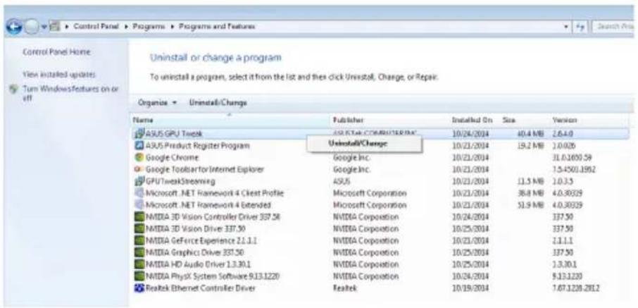Click the 40.4 MB size value
This screenshot has width=638, height=308.
click(530, 134)
